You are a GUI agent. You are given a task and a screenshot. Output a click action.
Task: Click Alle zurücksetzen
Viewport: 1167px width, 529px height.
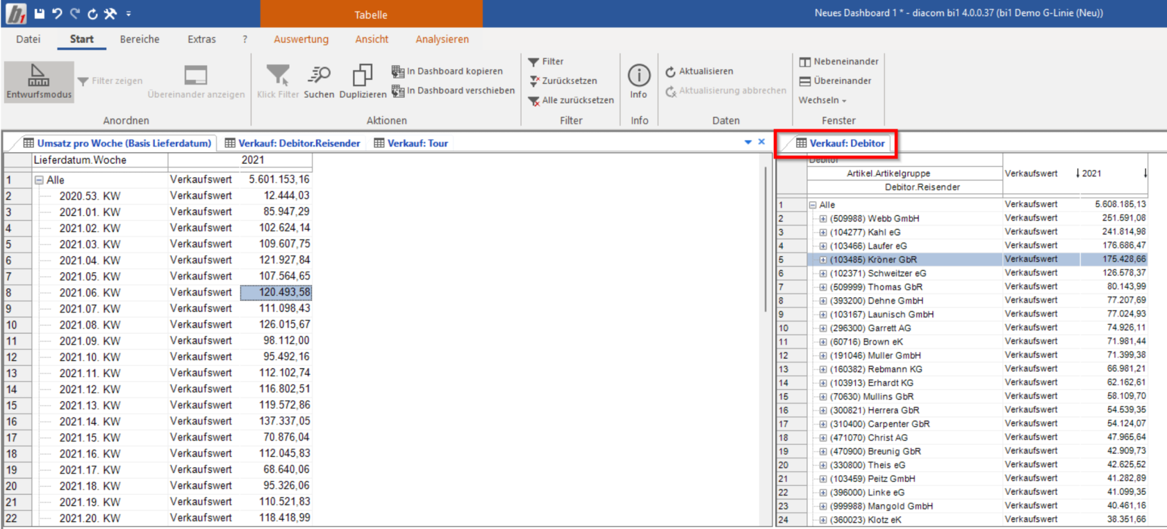coord(571,101)
